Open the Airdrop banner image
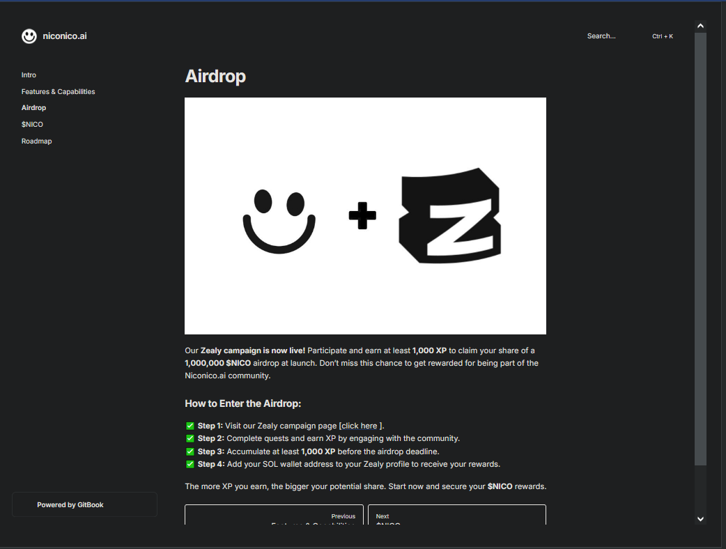726x549 pixels. (365, 216)
